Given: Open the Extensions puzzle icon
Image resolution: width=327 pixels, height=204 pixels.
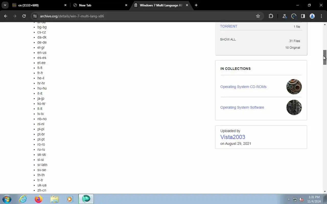Looking at the screenshot, I should pyautogui.click(x=271, y=16).
